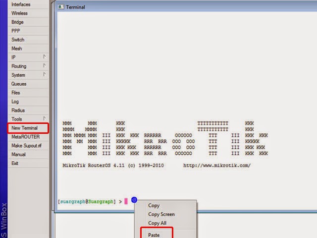
Task: Open the IP menu
Action: (x=28, y=58)
